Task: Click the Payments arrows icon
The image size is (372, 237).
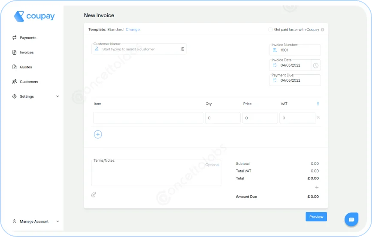Action: [15, 37]
